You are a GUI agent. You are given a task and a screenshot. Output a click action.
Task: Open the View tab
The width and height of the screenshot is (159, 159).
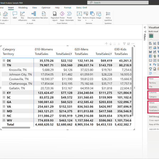(34, 8)
